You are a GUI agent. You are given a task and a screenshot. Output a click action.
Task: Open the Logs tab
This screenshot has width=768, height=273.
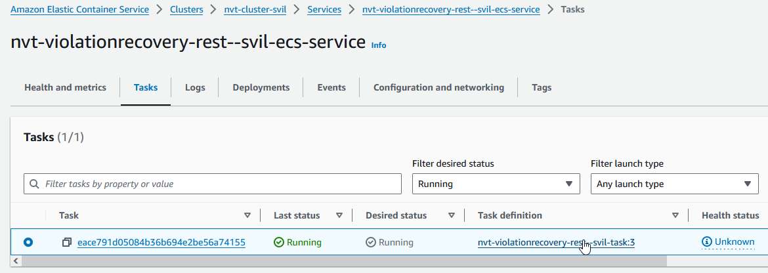[x=195, y=87]
